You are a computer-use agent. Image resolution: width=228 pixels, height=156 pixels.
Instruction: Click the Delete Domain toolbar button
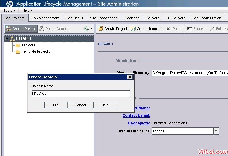[x=54, y=29]
